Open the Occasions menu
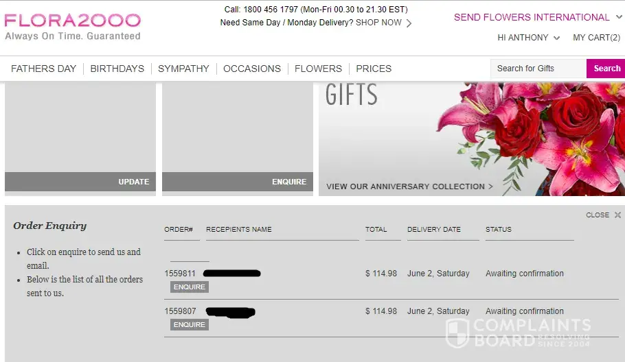This screenshot has height=362, width=625. coord(252,69)
